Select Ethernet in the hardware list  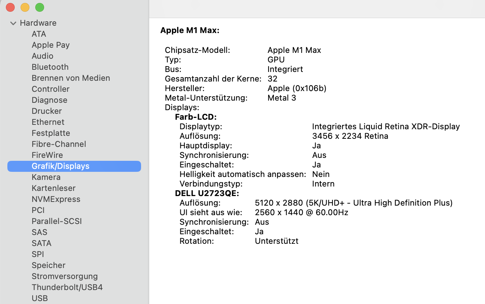tap(48, 122)
